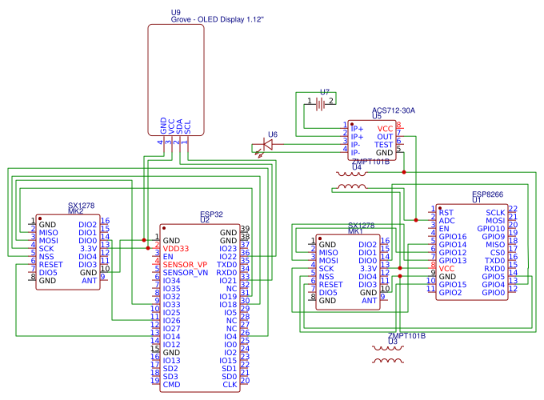Click the IO26 pin on ESP32

(x=171, y=320)
